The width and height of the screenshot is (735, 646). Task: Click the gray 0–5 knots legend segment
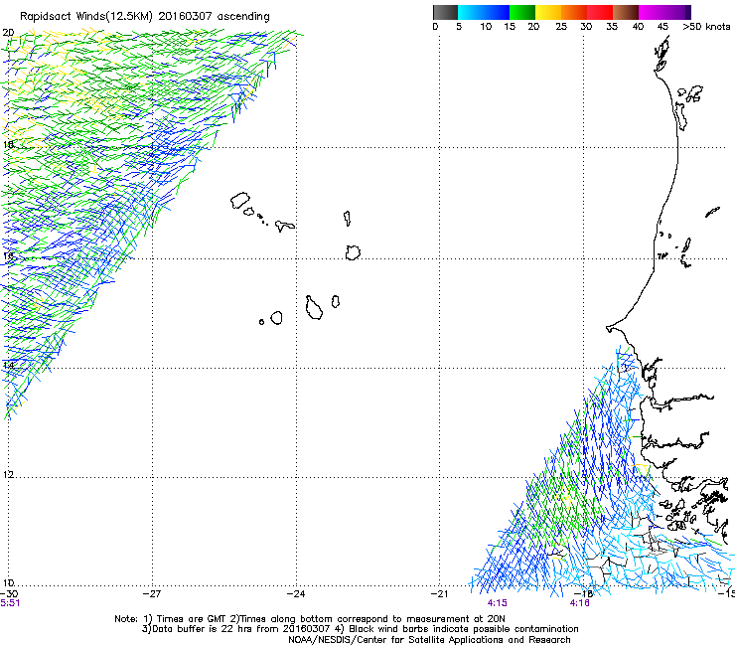click(x=445, y=12)
